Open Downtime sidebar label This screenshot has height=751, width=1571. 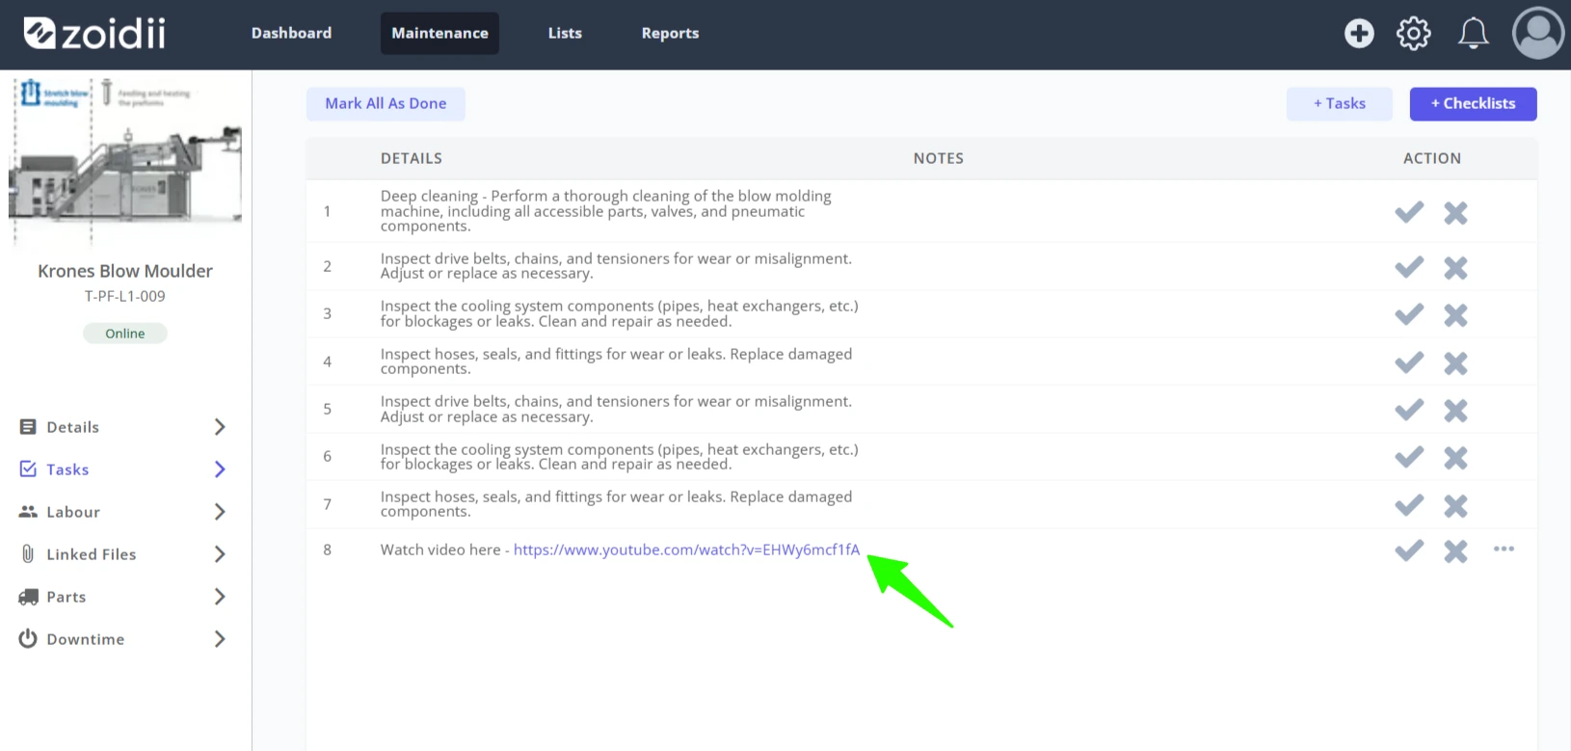click(x=86, y=639)
